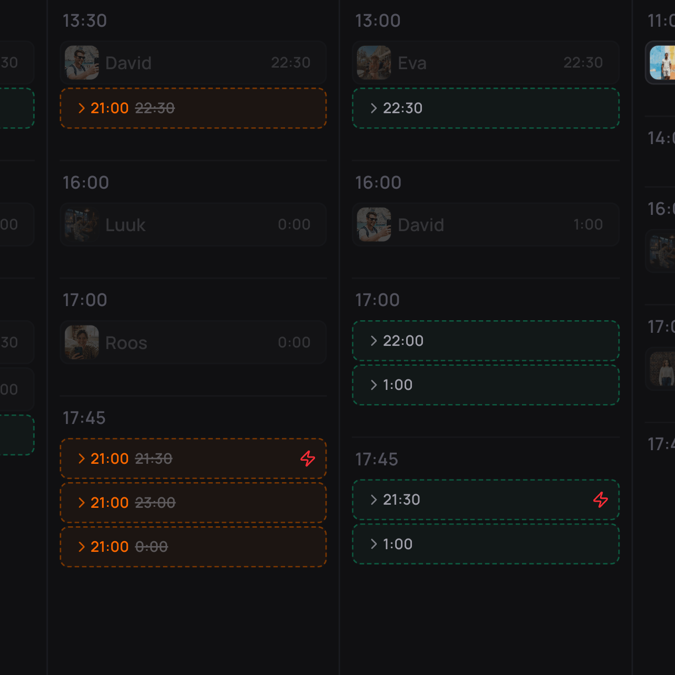Click the Roos shift name label
675x675 pixels.
(x=126, y=343)
